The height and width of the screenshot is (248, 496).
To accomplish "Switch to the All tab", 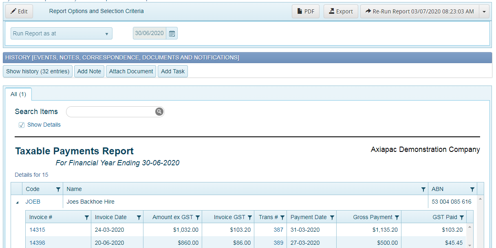I will pyautogui.click(x=18, y=94).
